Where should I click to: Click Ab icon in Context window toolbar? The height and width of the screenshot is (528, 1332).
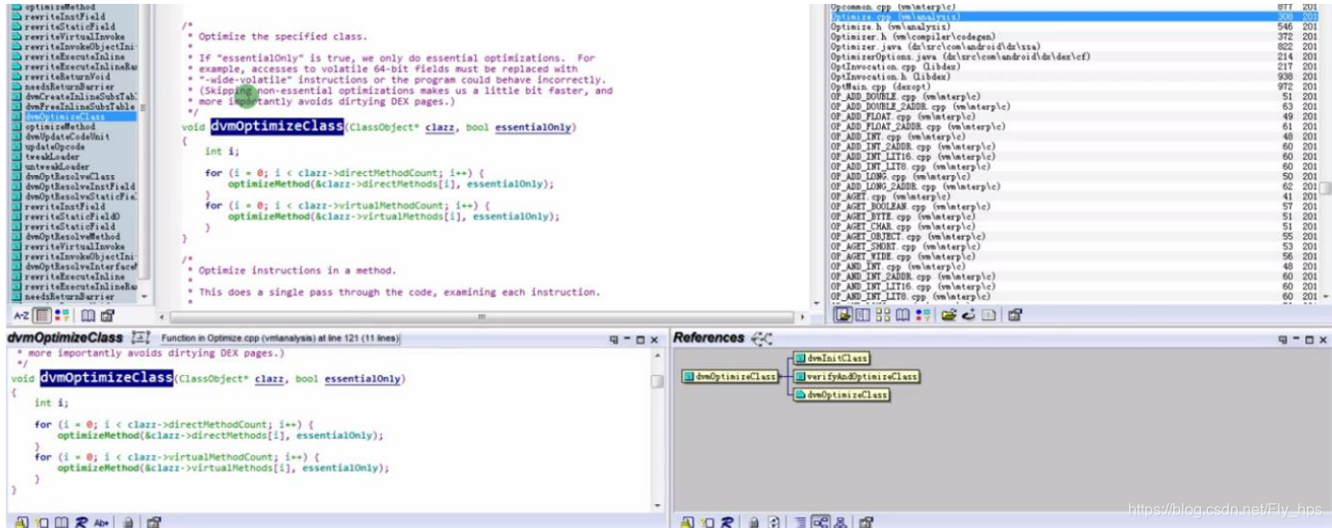point(102,522)
